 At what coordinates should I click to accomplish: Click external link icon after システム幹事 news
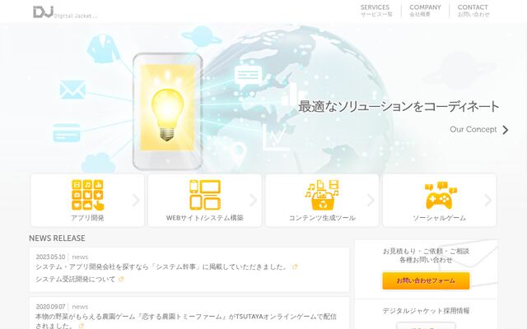(x=295, y=266)
